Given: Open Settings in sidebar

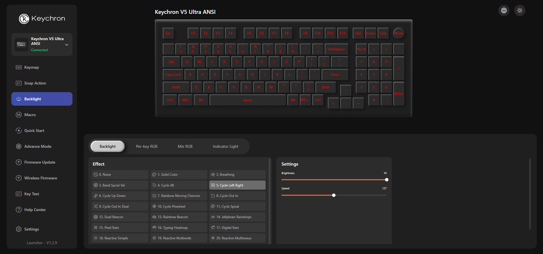Looking at the screenshot, I should tap(42, 229).
